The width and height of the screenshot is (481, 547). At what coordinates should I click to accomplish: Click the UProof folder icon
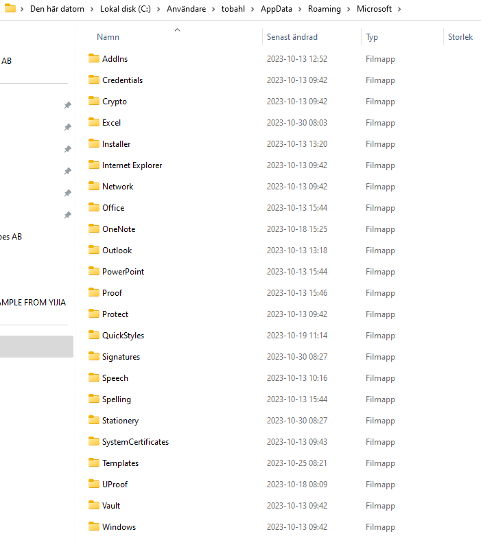[x=94, y=484]
